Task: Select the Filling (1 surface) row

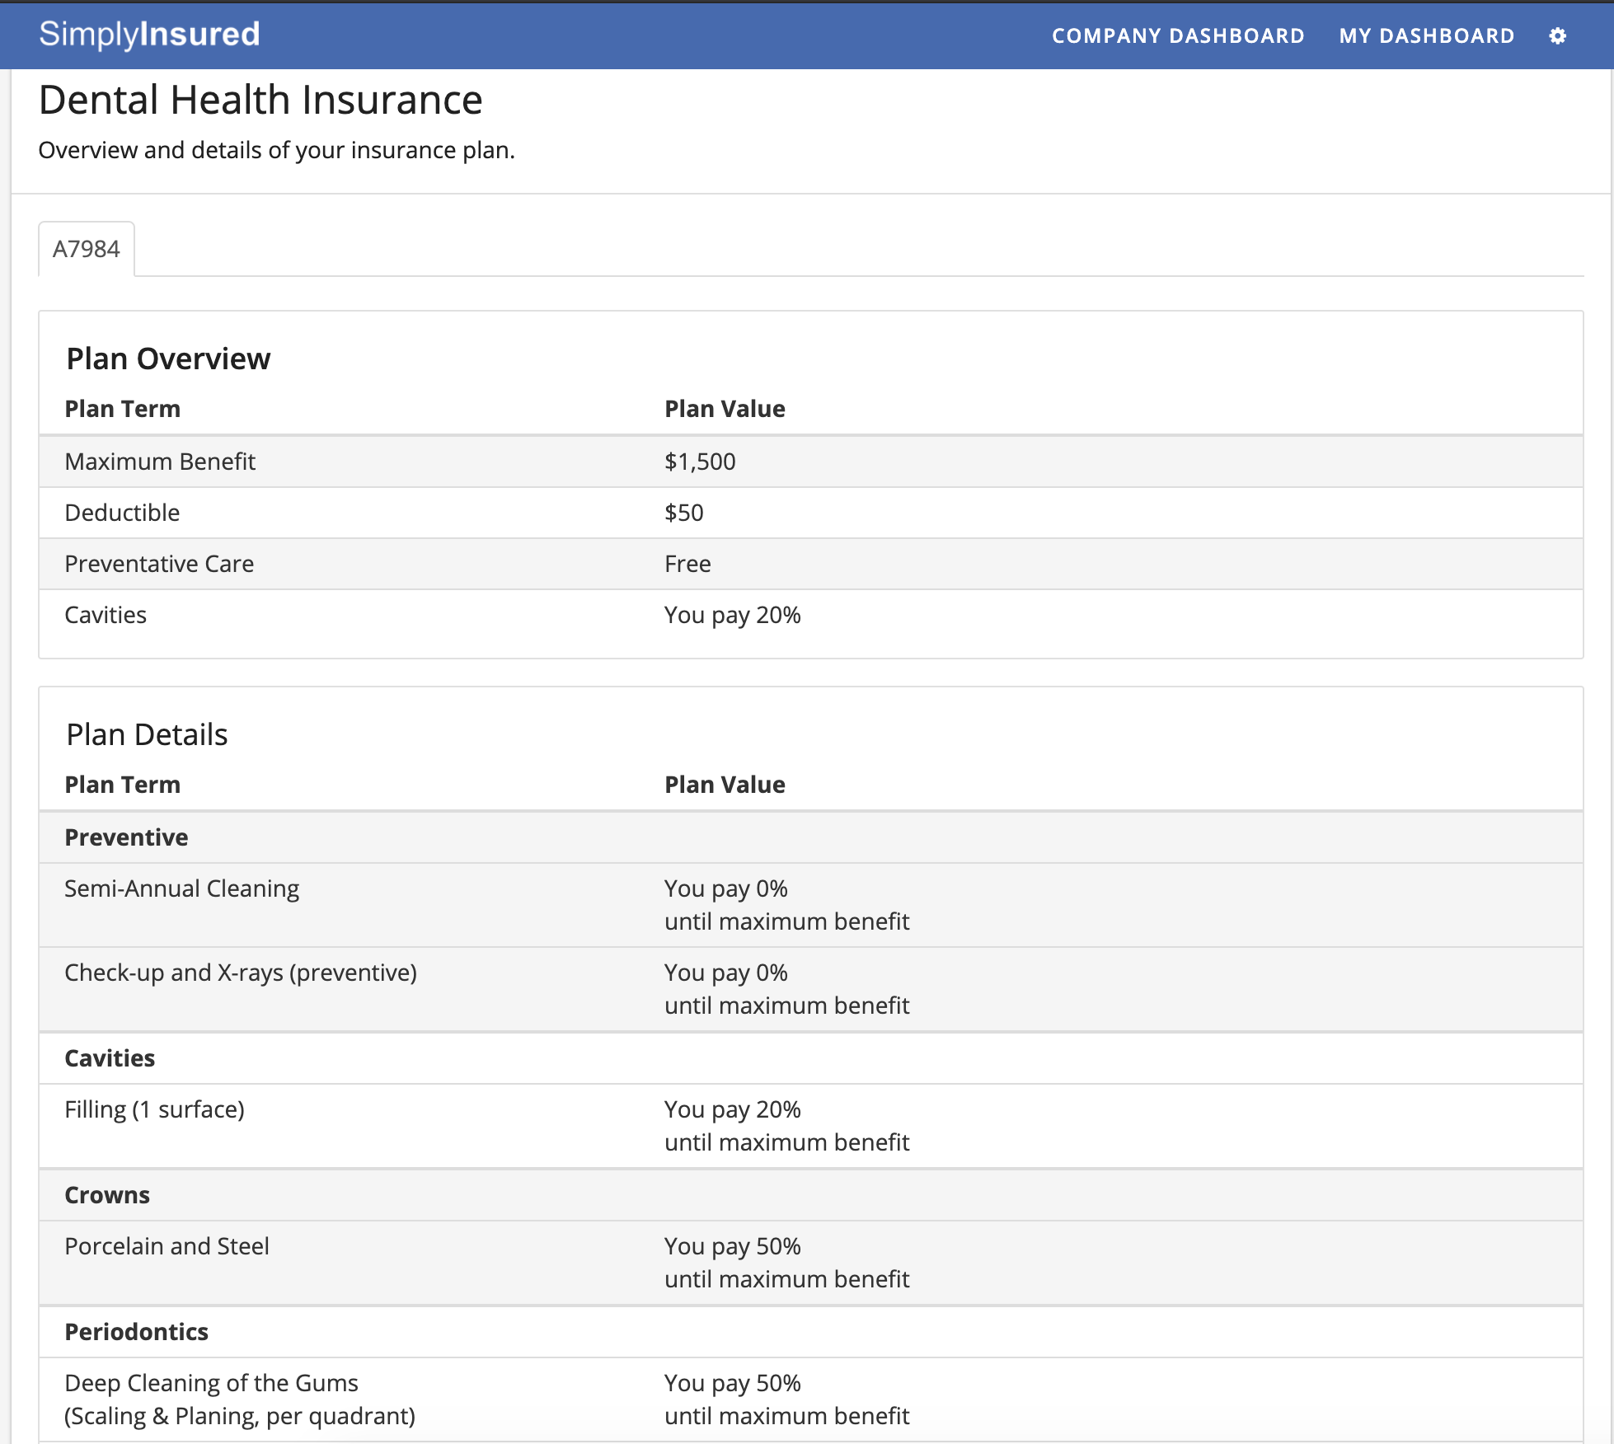Action: point(154,1109)
